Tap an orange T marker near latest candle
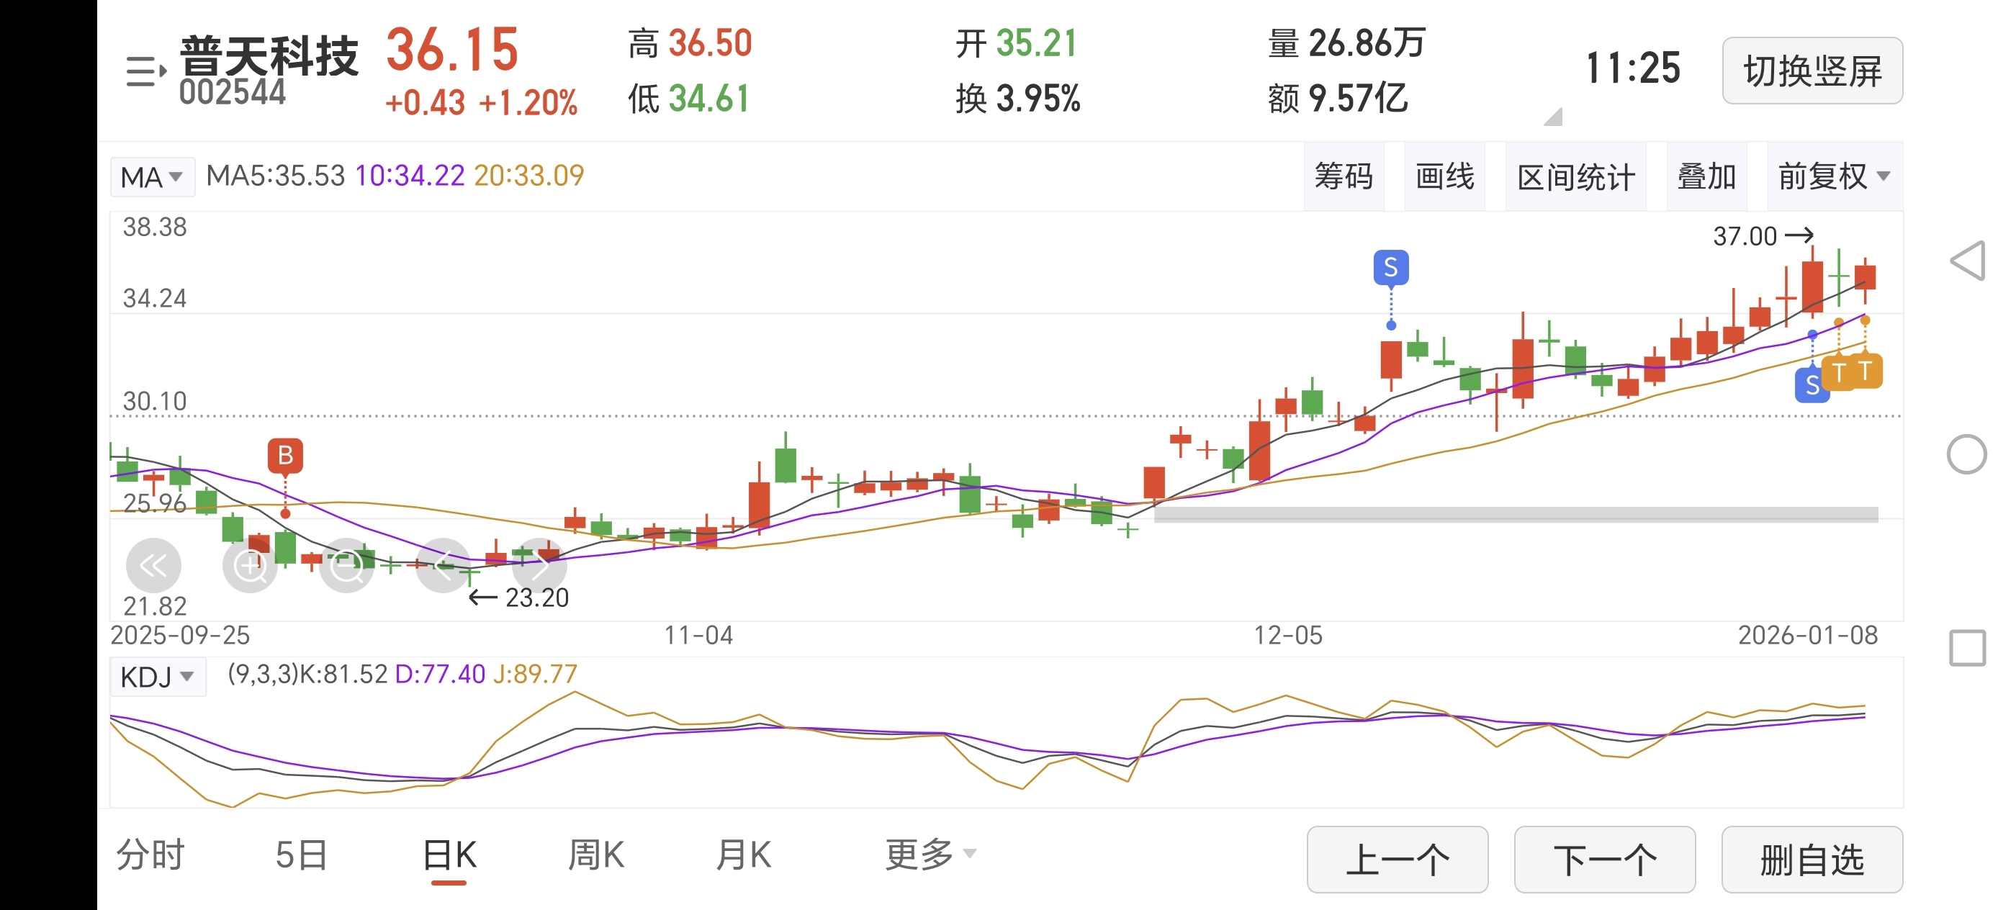2016x910 pixels. pyautogui.click(x=1865, y=371)
